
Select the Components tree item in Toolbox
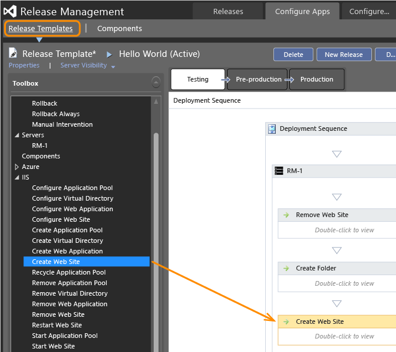(x=41, y=156)
